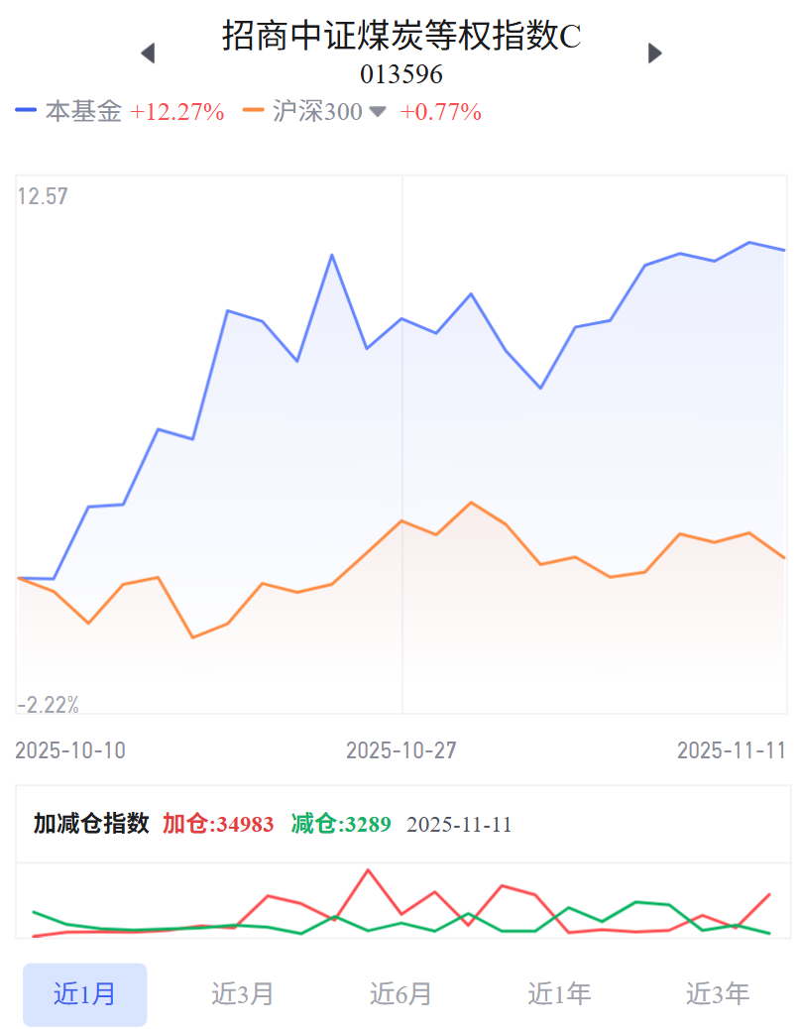
Task: Click the 2025-10-27 date marker on axis
Action: 400,750
